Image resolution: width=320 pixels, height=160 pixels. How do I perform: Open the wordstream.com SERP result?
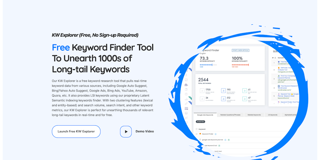[x=282, y=62]
